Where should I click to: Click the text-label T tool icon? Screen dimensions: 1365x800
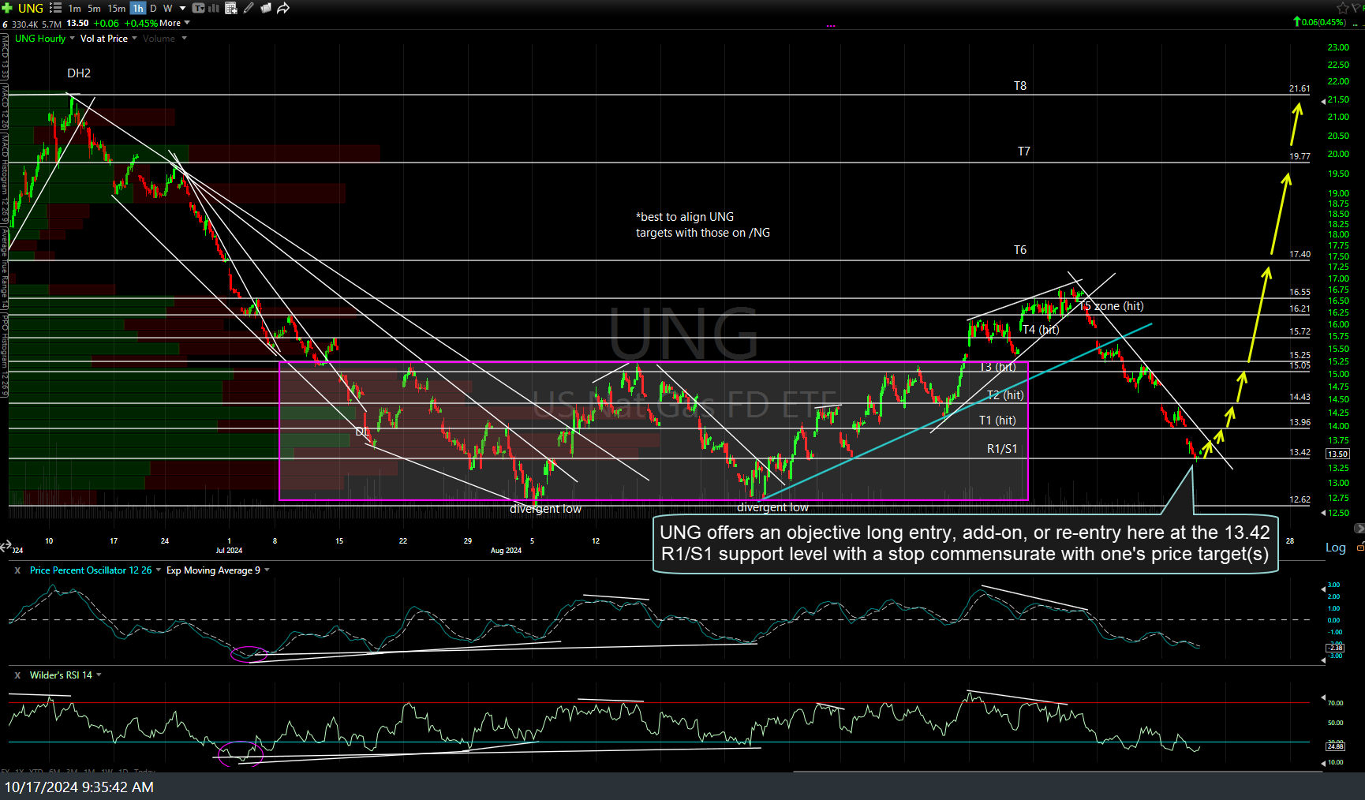coord(198,8)
